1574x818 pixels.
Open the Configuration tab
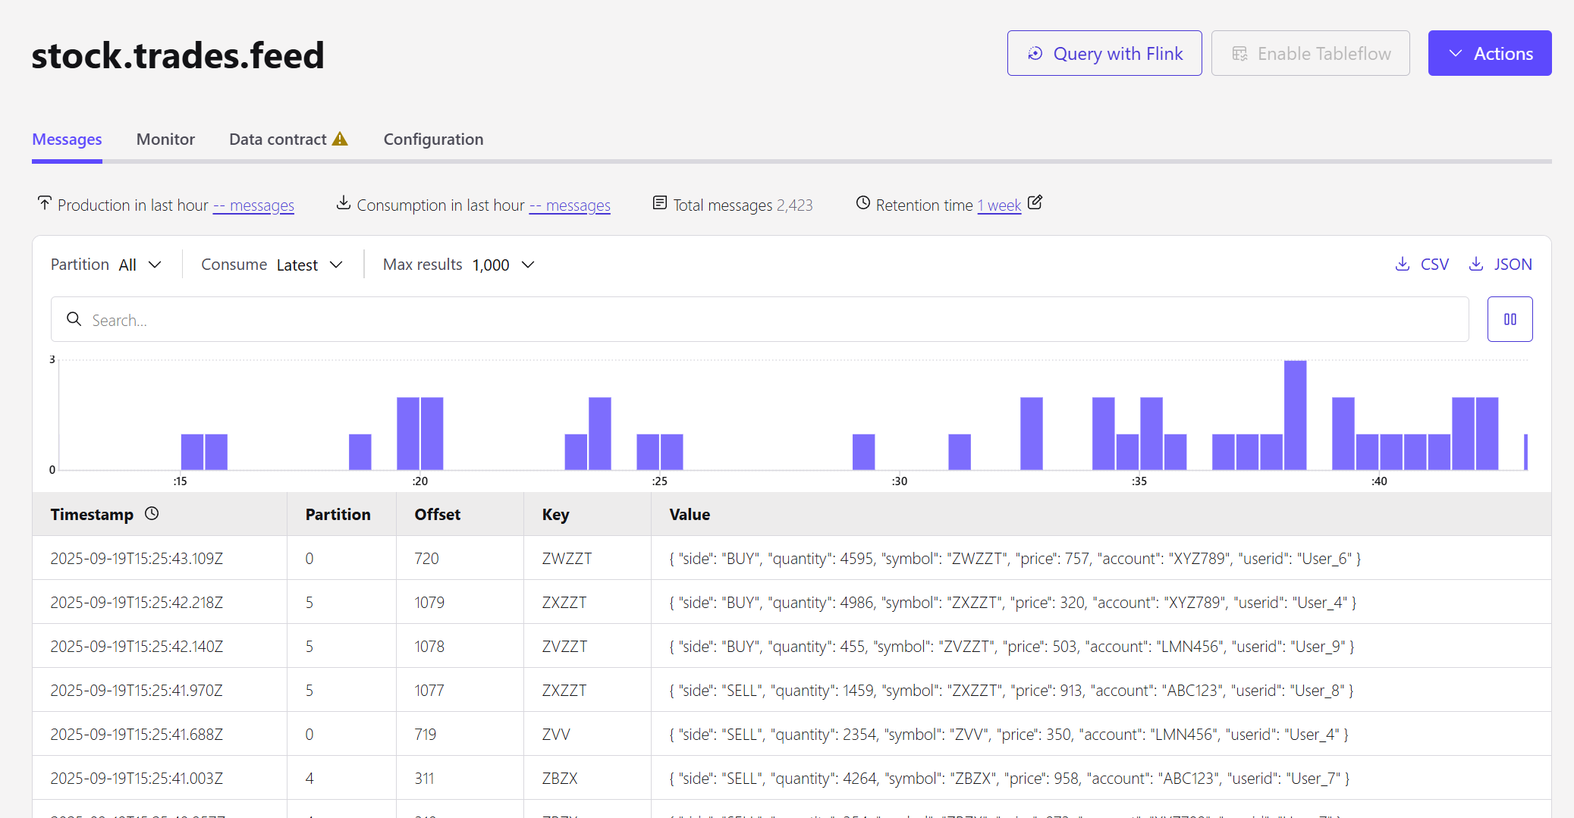433,139
